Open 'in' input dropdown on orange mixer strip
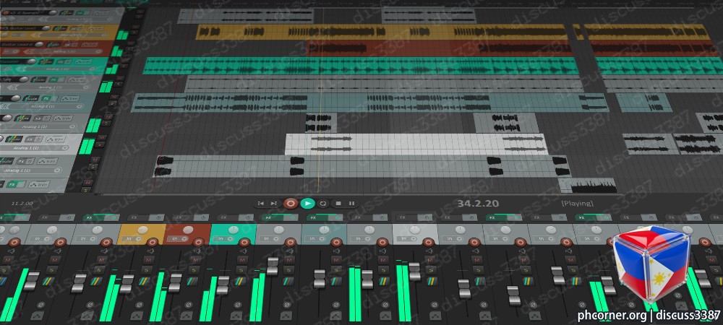723x325 pixels. pos(132,238)
